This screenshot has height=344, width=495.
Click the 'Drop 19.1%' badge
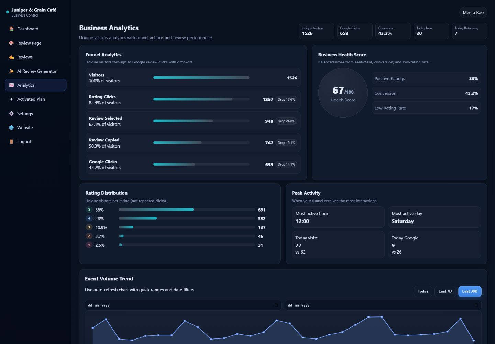(286, 143)
